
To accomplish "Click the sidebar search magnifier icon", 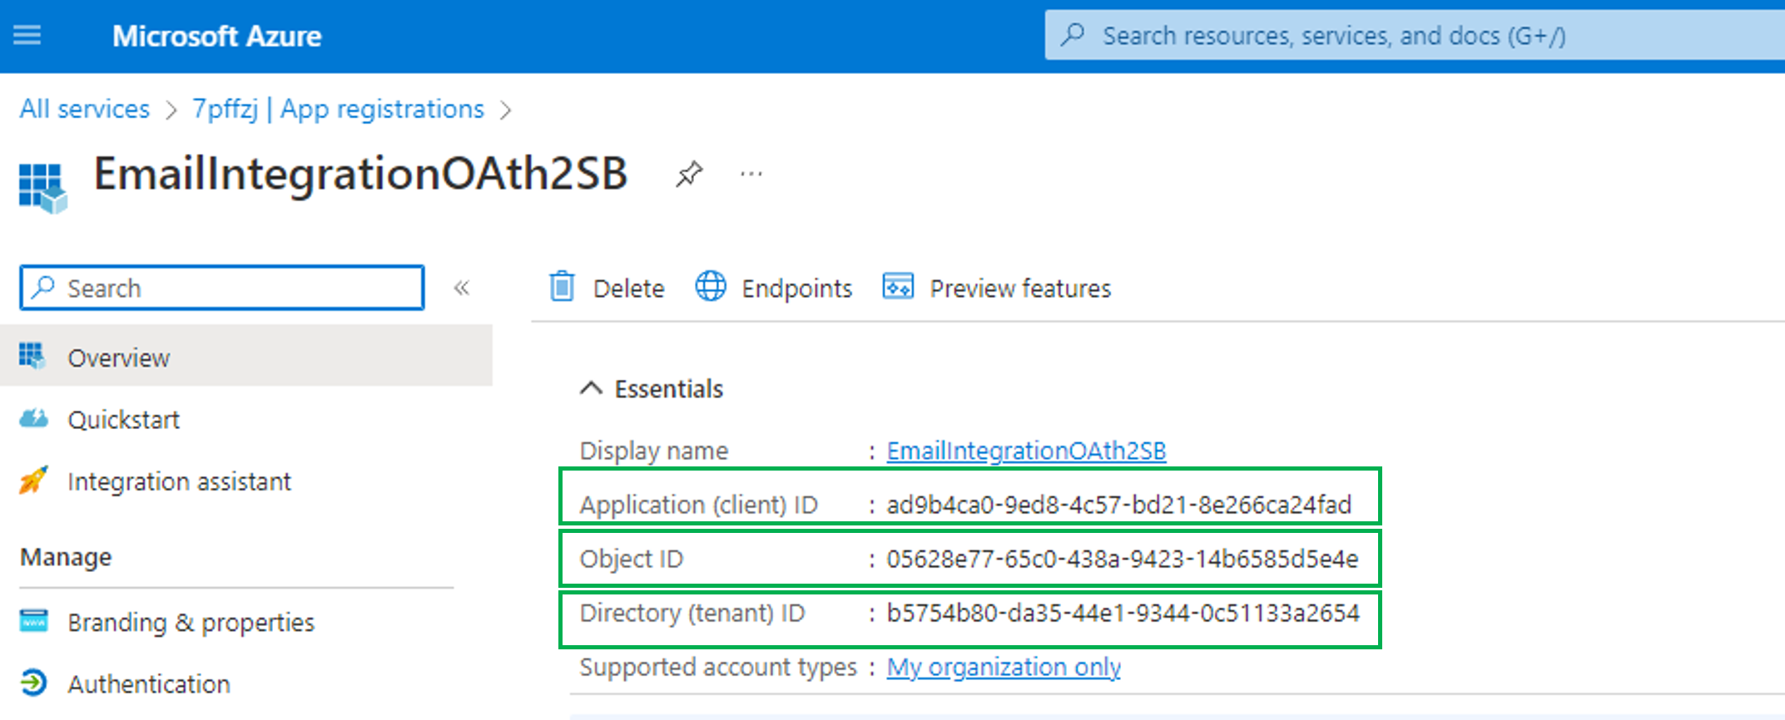I will click(43, 288).
